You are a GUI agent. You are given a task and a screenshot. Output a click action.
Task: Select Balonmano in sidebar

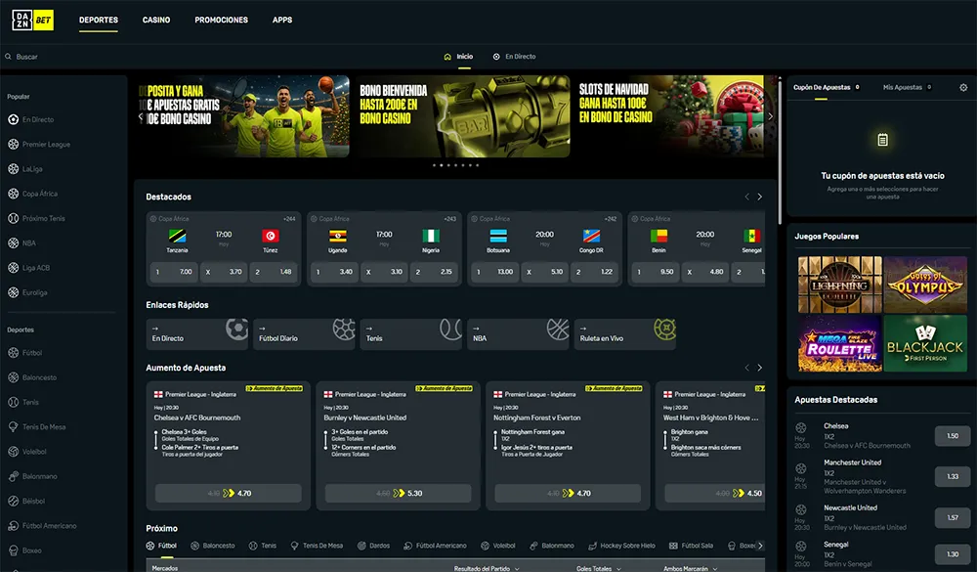pyautogui.click(x=32, y=476)
